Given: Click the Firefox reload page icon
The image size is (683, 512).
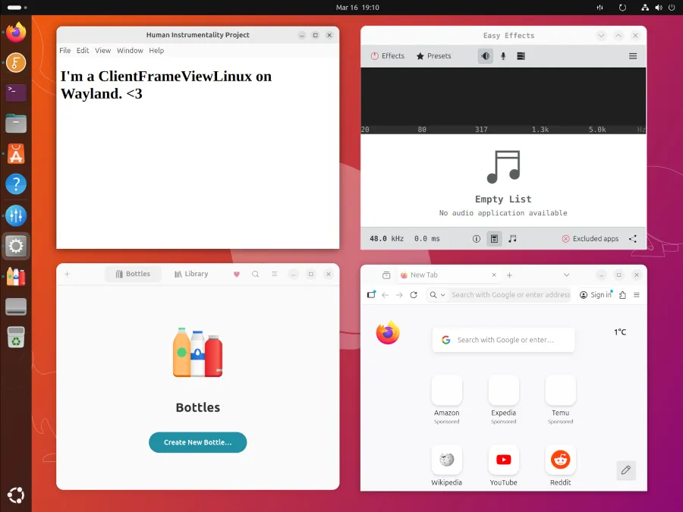Looking at the screenshot, I should coord(414,295).
